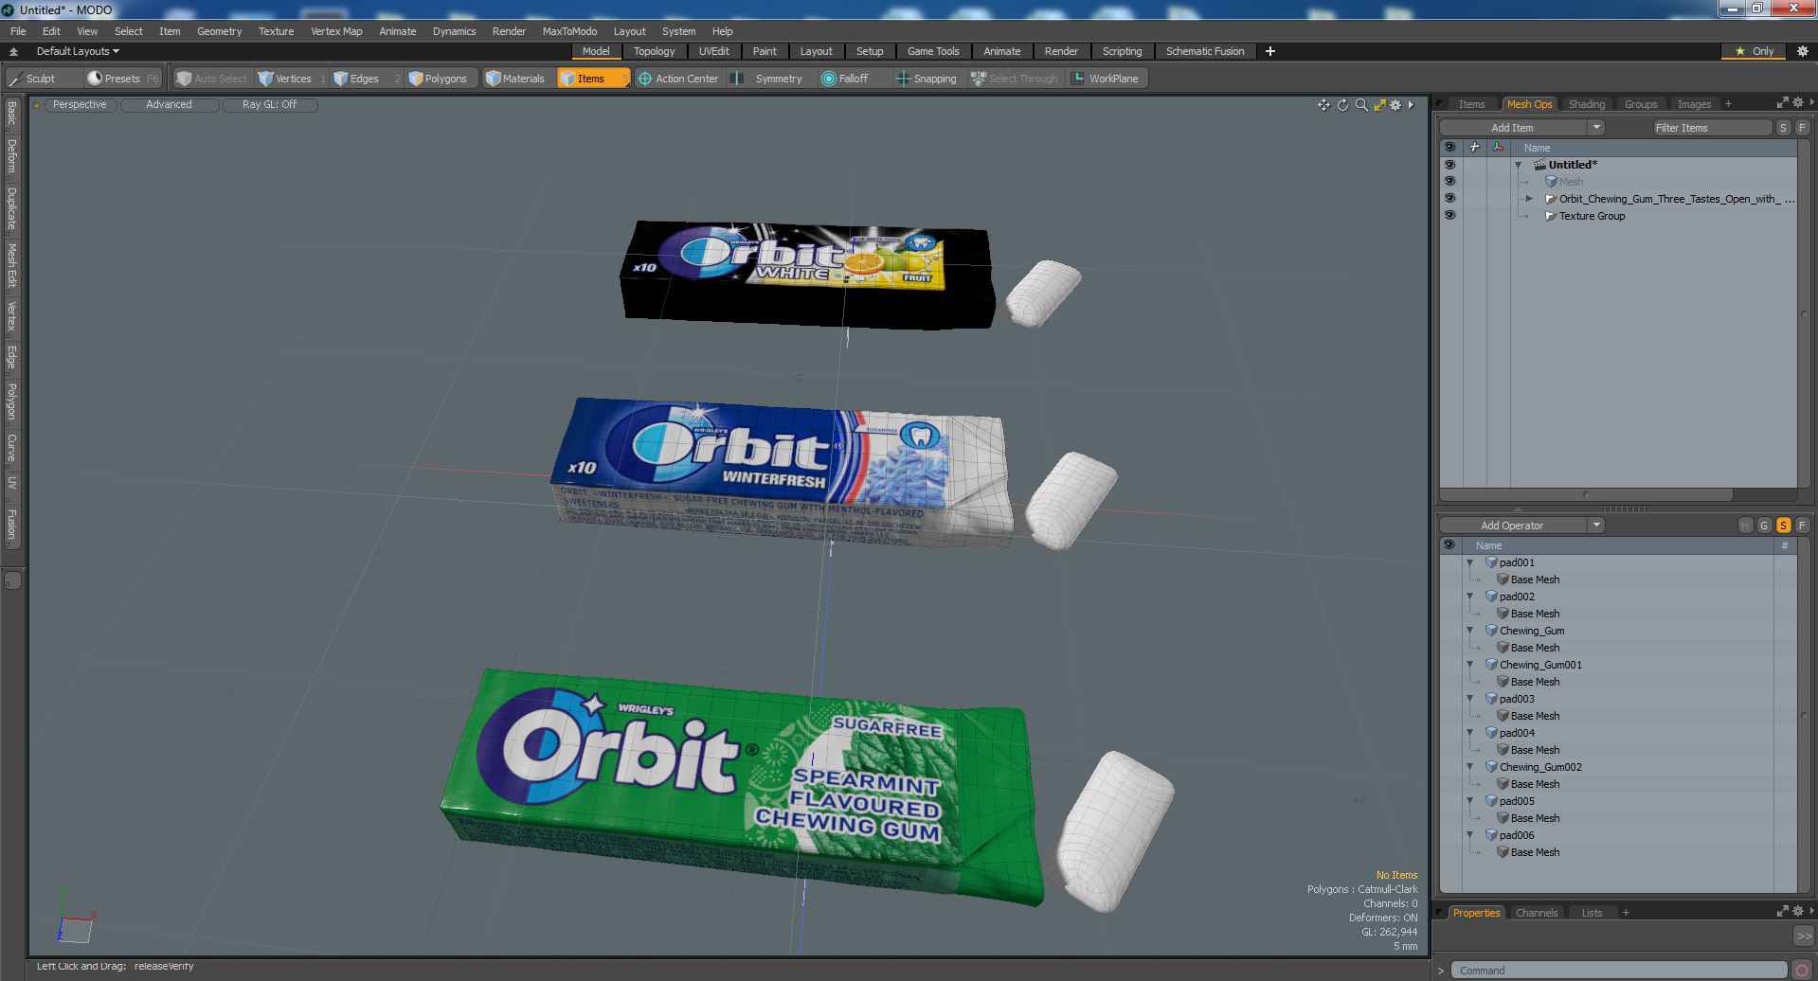Open the Perspective view type dropdown
1818x981 pixels.
click(x=80, y=105)
